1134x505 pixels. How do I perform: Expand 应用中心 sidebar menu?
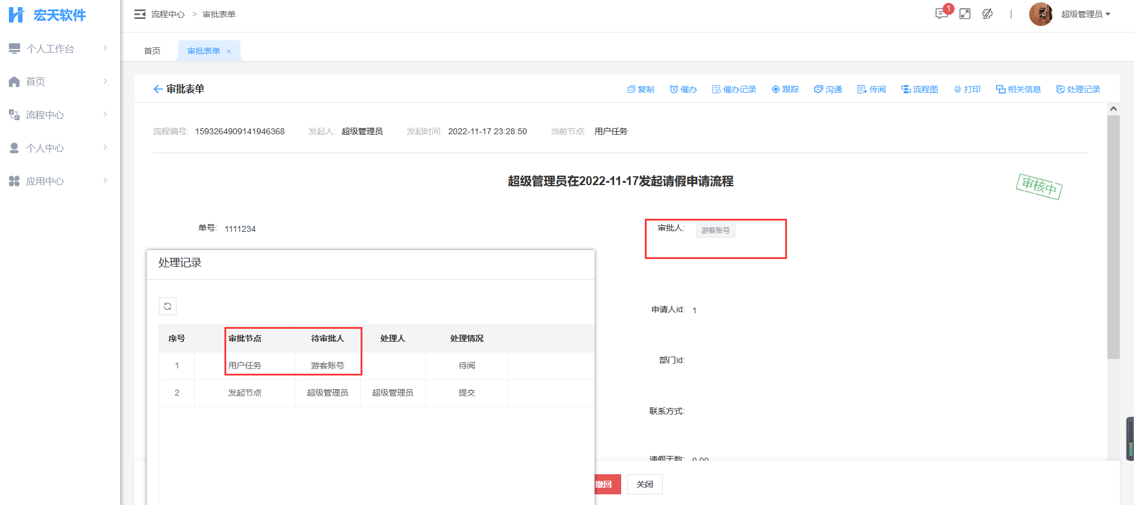tap(59, 181)
